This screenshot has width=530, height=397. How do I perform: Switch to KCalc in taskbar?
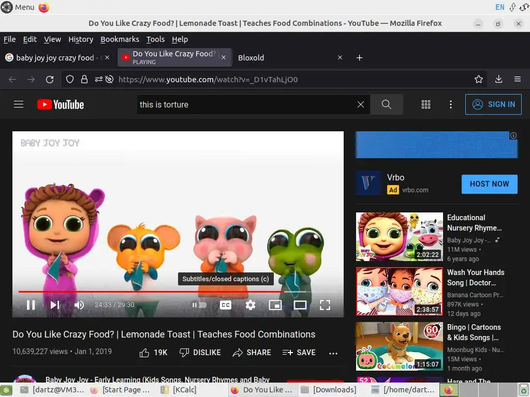tap(179, 390)
